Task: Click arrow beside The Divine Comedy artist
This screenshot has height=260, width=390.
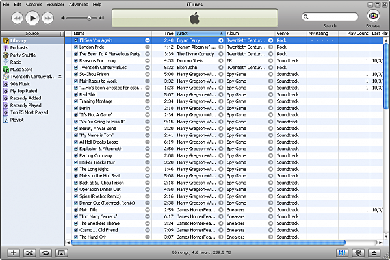Action: point(220,54)
